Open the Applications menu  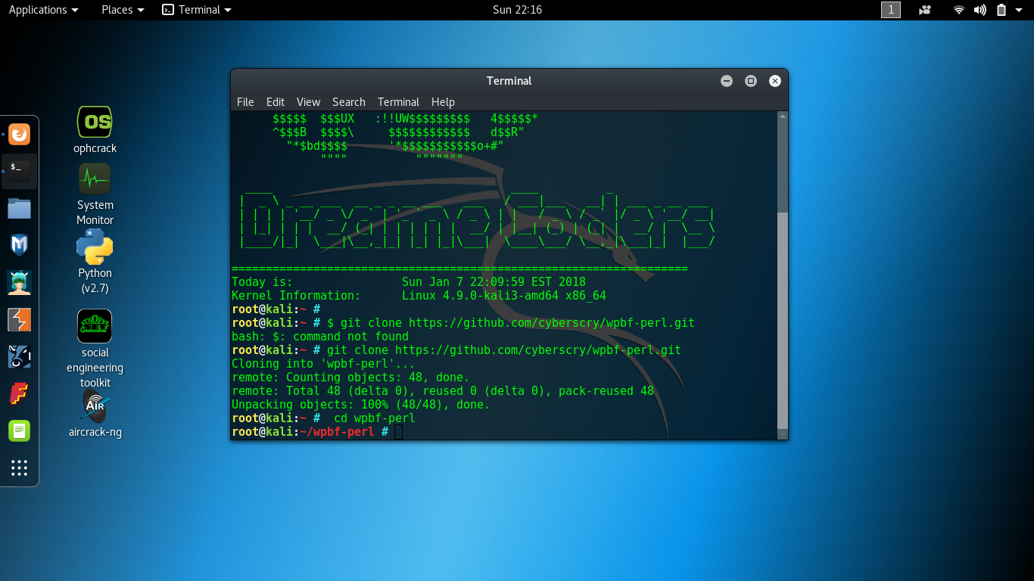43,10
